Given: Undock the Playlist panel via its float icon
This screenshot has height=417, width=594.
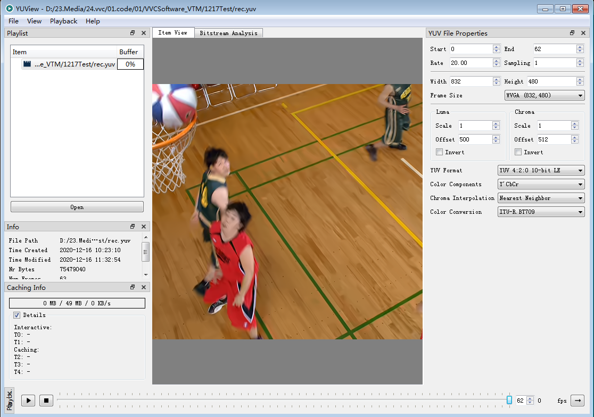Looking at the screenshot, I should point(131,33).
